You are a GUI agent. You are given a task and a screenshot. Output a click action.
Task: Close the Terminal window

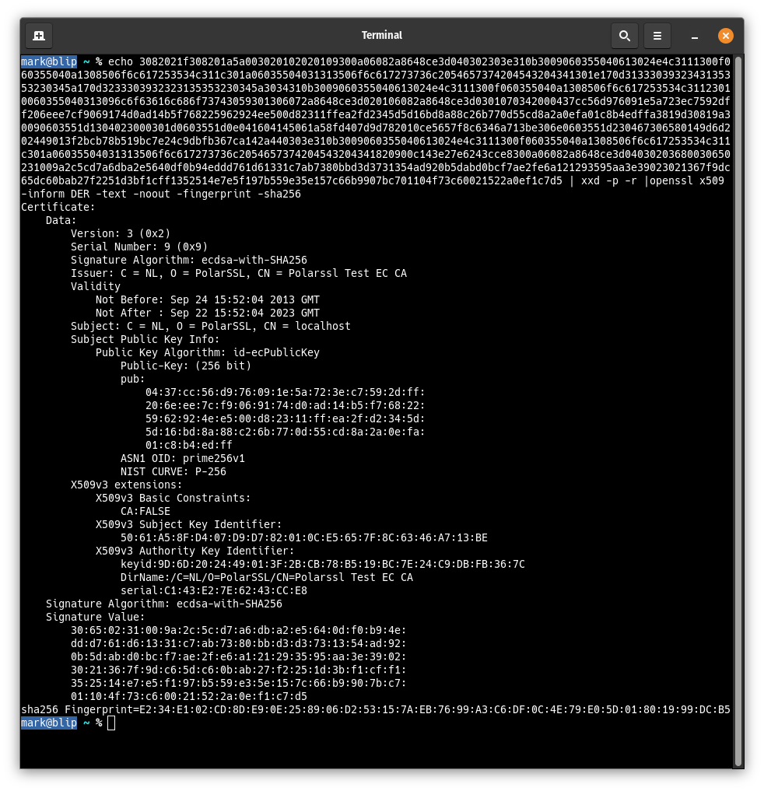click(725, 35)
